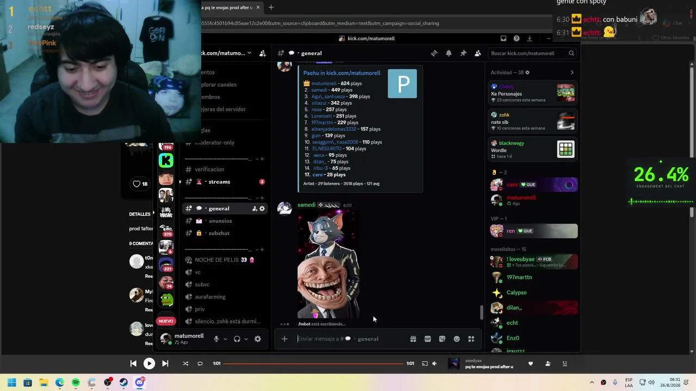Mute the music player volume
The width and height of the screenshot is (696, 391).
pyautogui.click(x=434, y=364)
